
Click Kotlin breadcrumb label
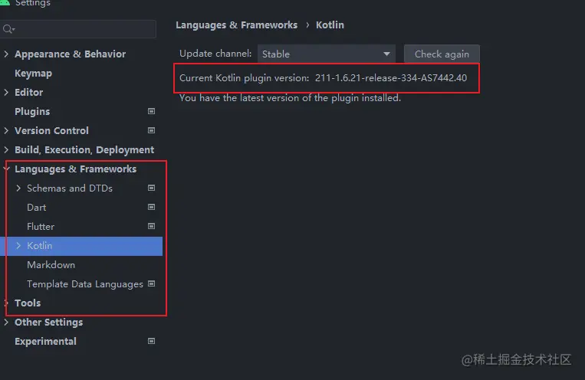coord(330,25)
